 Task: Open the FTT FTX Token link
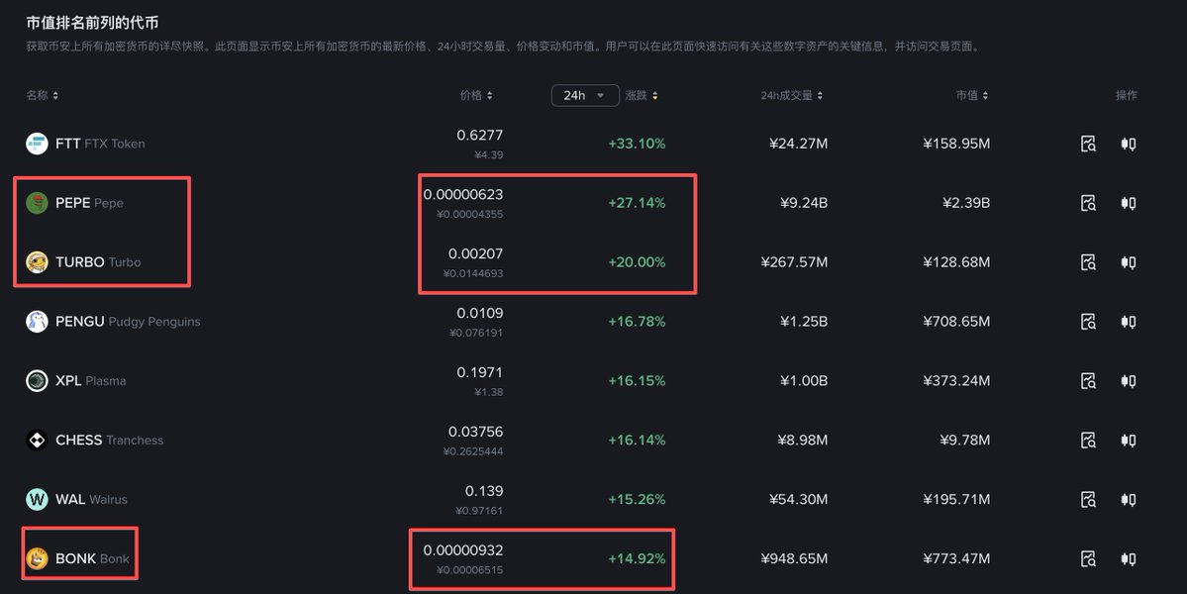point(99,144)
